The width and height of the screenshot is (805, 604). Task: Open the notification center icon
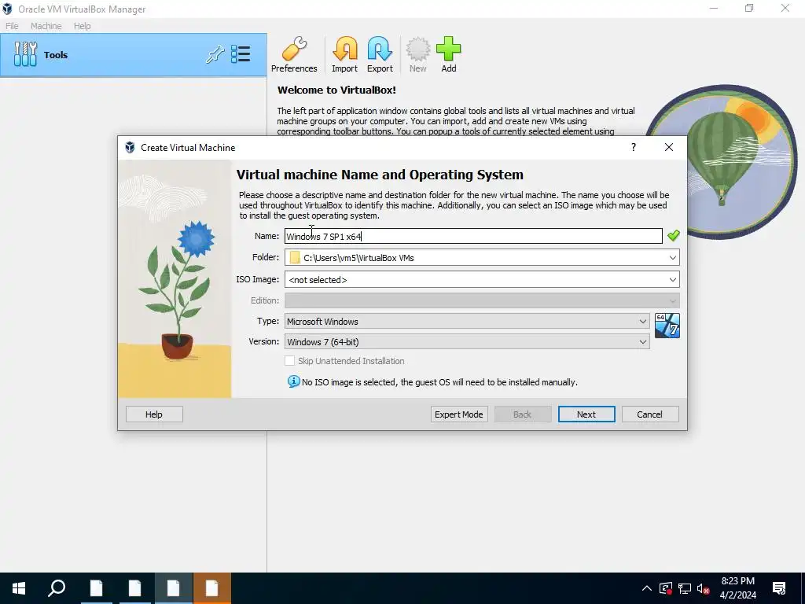[779, 588]
